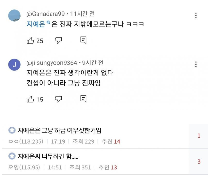The height and width of the screenshot is (175, 209).
Task: Open more options for @ji-sungyoon9364 comment
Action: point(196,64)
